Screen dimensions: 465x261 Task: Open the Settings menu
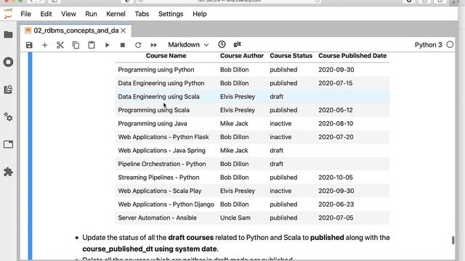[171, 14]
